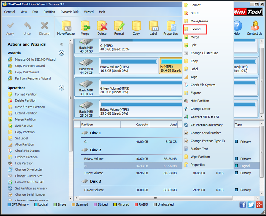This screenshot has height=216, width=266.
Task: Click the Merge toolbar icon
Action: [x=85, y=26]
